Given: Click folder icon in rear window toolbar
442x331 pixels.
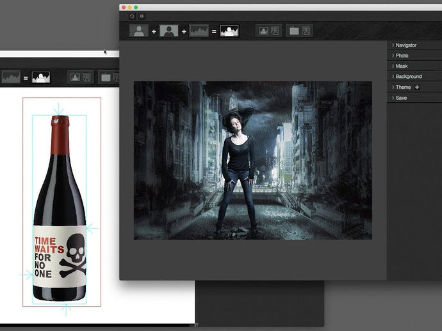Looking at the screenshot, I should click(x=106, y=77).
